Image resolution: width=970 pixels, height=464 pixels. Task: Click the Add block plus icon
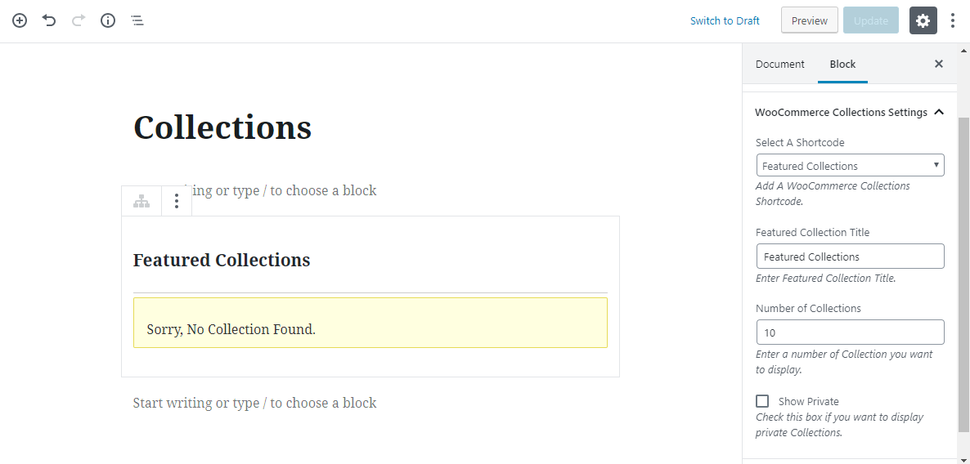pos(20,20)
